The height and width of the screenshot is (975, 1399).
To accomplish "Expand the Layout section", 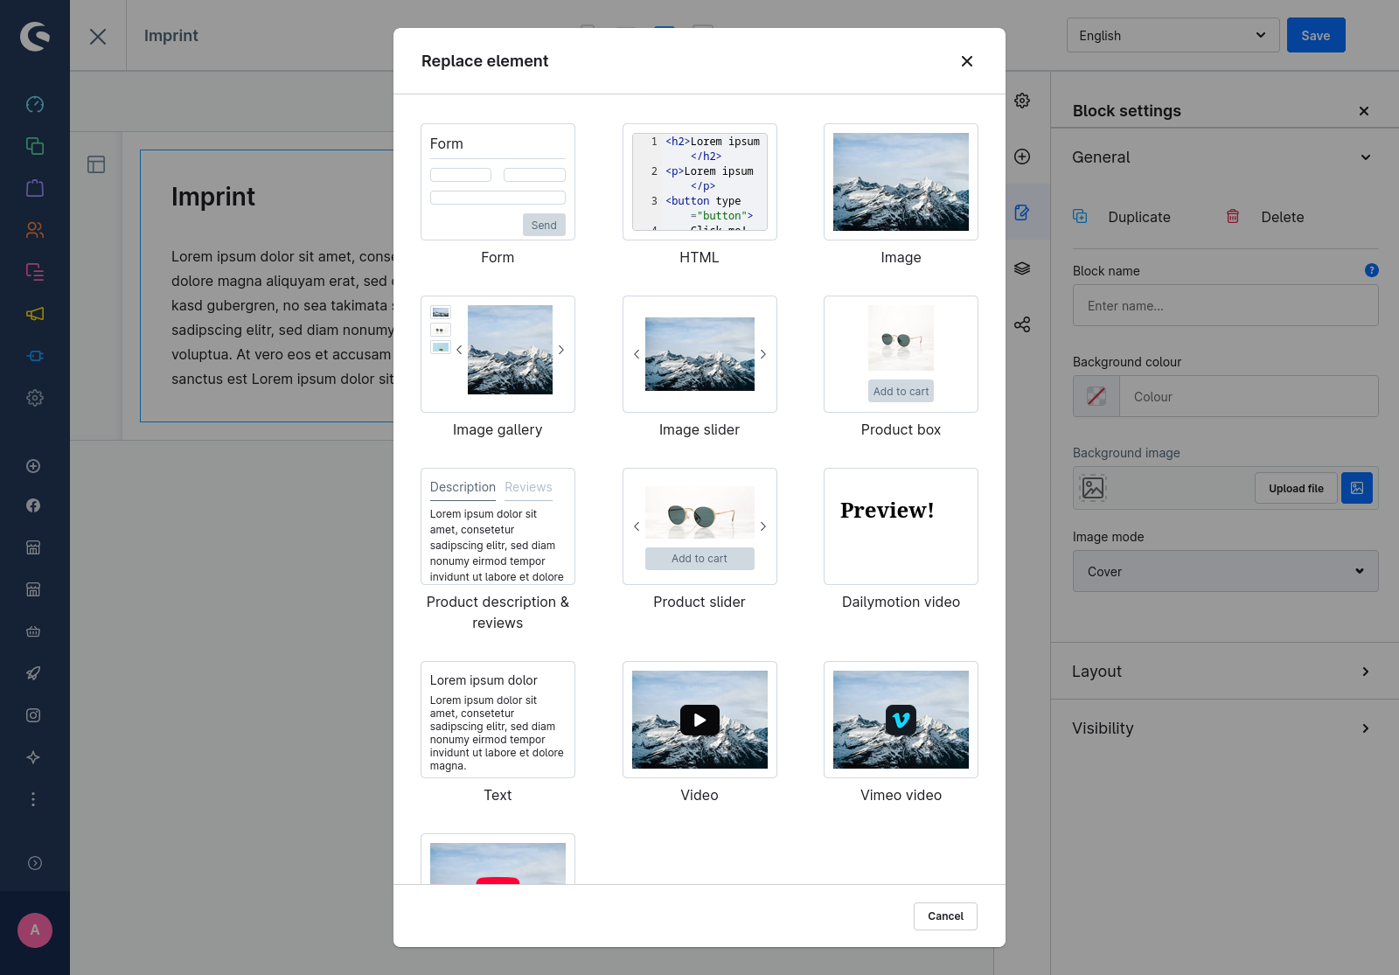I will (1224, 672).
